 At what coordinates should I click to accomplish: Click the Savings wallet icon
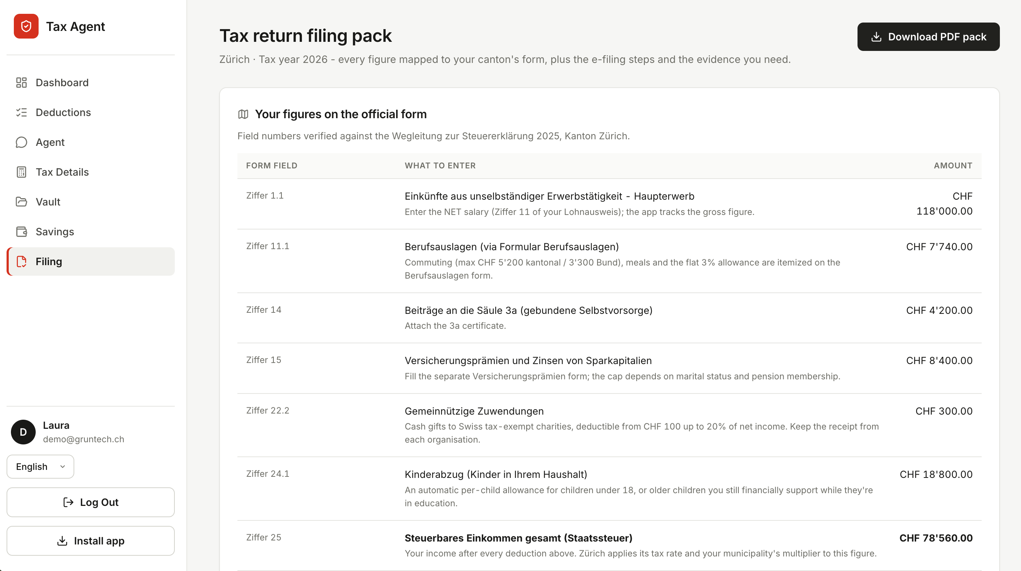[x=21, y=232]
